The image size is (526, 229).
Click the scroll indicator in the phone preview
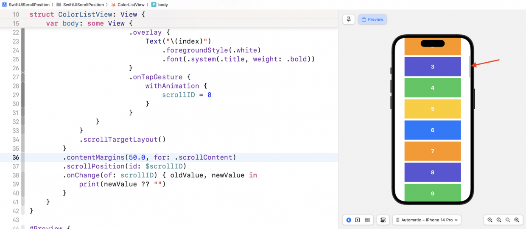point(470,66)
